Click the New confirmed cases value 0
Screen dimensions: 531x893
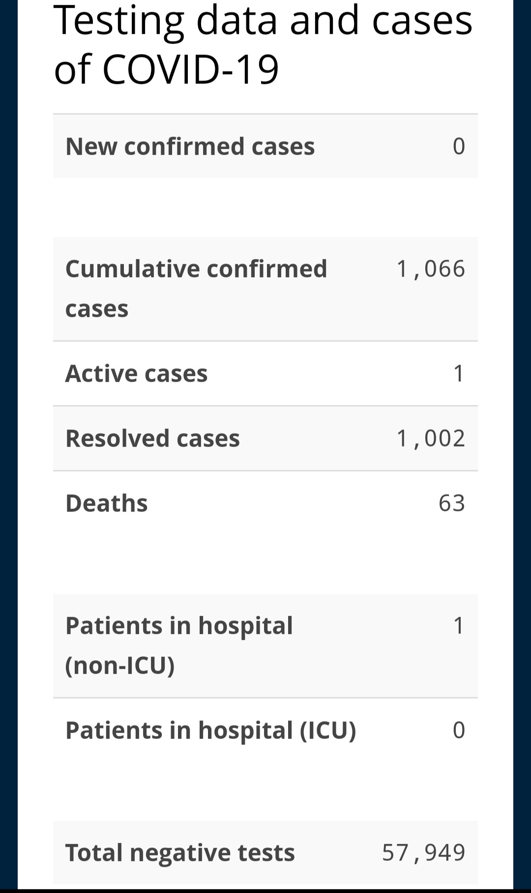tap(459, 146)
